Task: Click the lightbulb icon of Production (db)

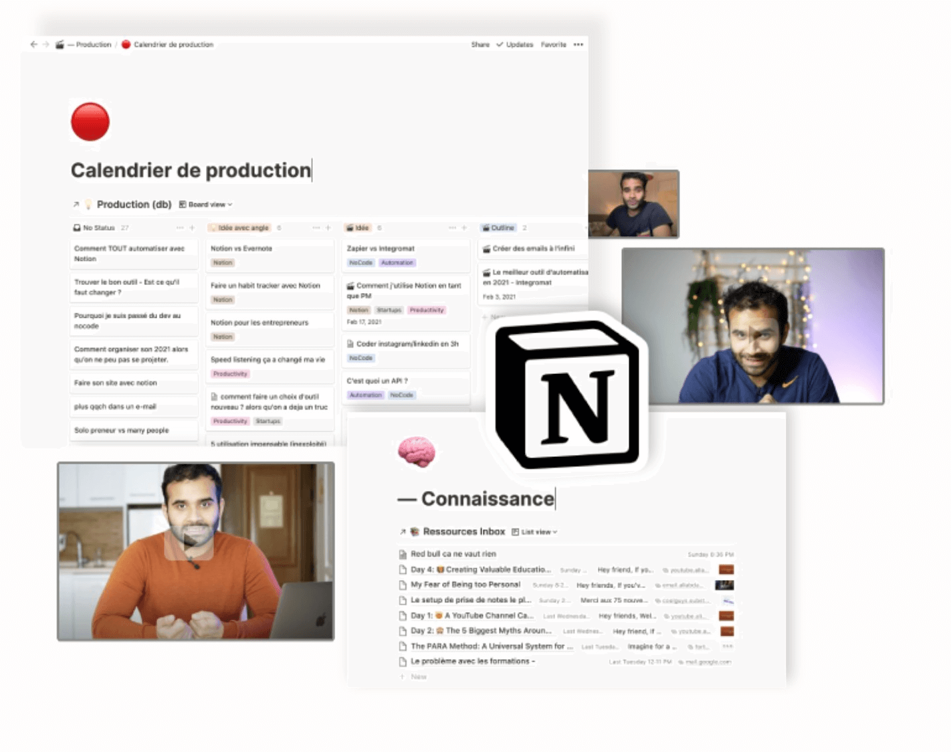Action: coord(88,205)
